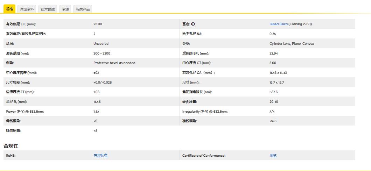
Task: Open the Fused Silica substrate link
Action: tap(279, 24)
